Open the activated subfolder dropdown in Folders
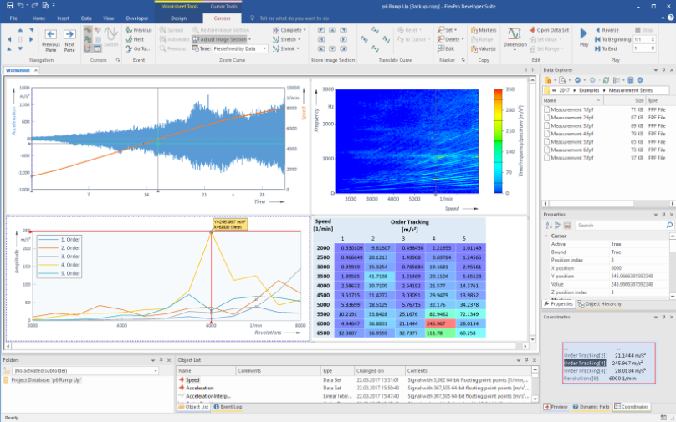The width and height of the screenshot is (676, 422). pos(155,369)
